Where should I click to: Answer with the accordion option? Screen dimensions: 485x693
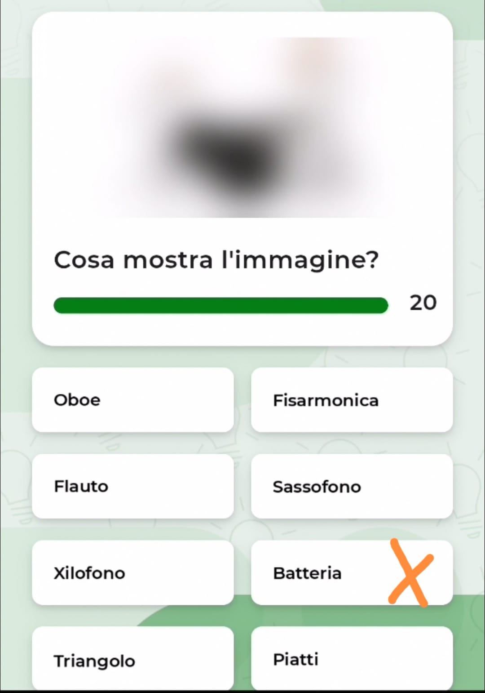(x=352, y=400)
